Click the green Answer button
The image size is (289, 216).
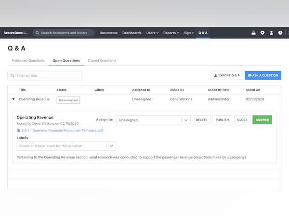click(x=262, y=120)
